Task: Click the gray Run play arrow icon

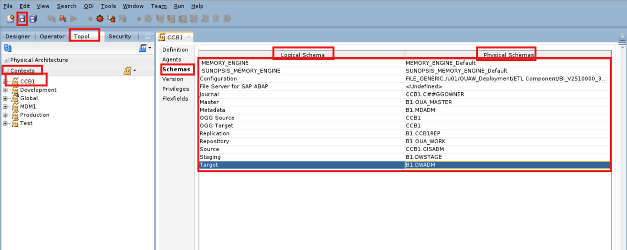Action: coord(74,19)
